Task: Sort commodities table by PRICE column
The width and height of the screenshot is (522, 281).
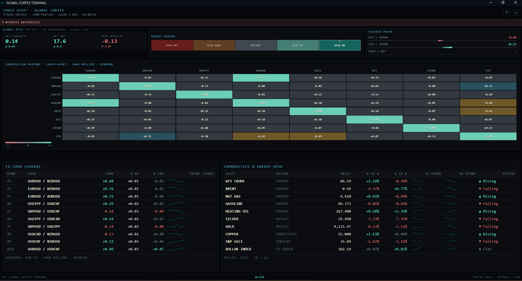Action: [346, 174]
